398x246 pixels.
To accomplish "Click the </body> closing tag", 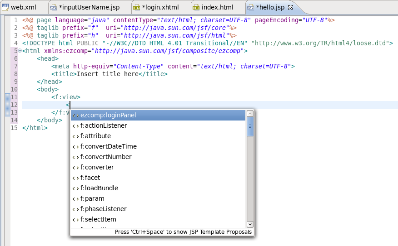I will pyautogui.click(x=49, y=120).
